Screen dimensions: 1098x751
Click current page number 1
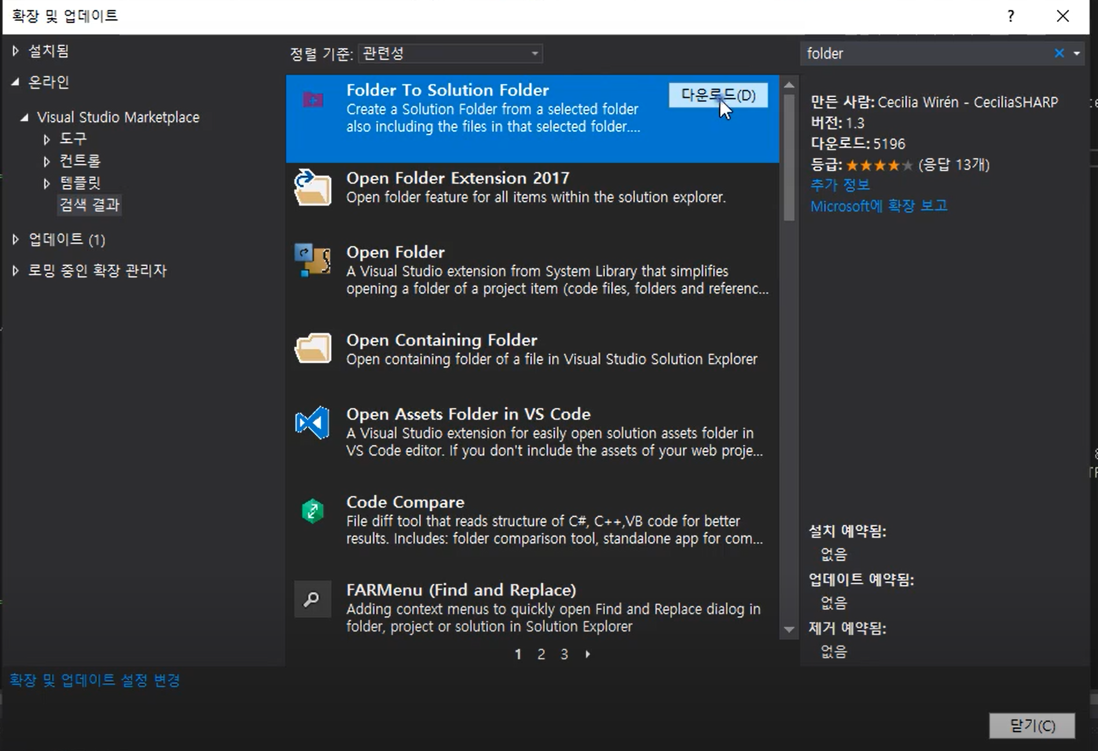[518, 654]
